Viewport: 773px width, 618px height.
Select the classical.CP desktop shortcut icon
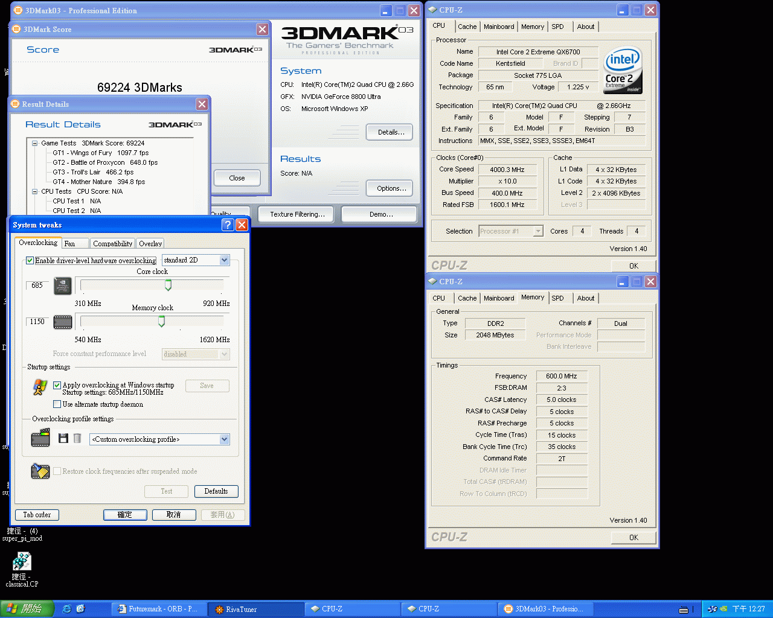point(22,562)
